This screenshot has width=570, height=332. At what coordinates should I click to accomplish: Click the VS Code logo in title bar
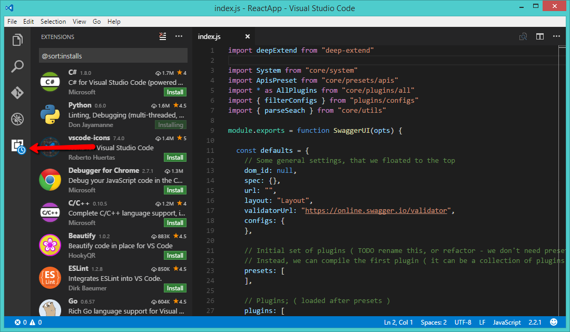[x=9, y=7]
